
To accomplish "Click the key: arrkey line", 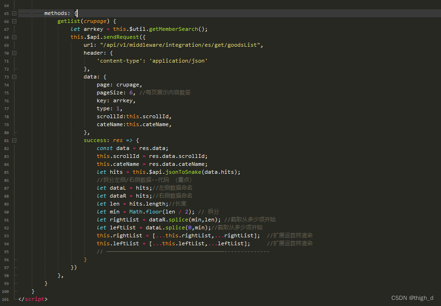I will [x=116, y=100].
